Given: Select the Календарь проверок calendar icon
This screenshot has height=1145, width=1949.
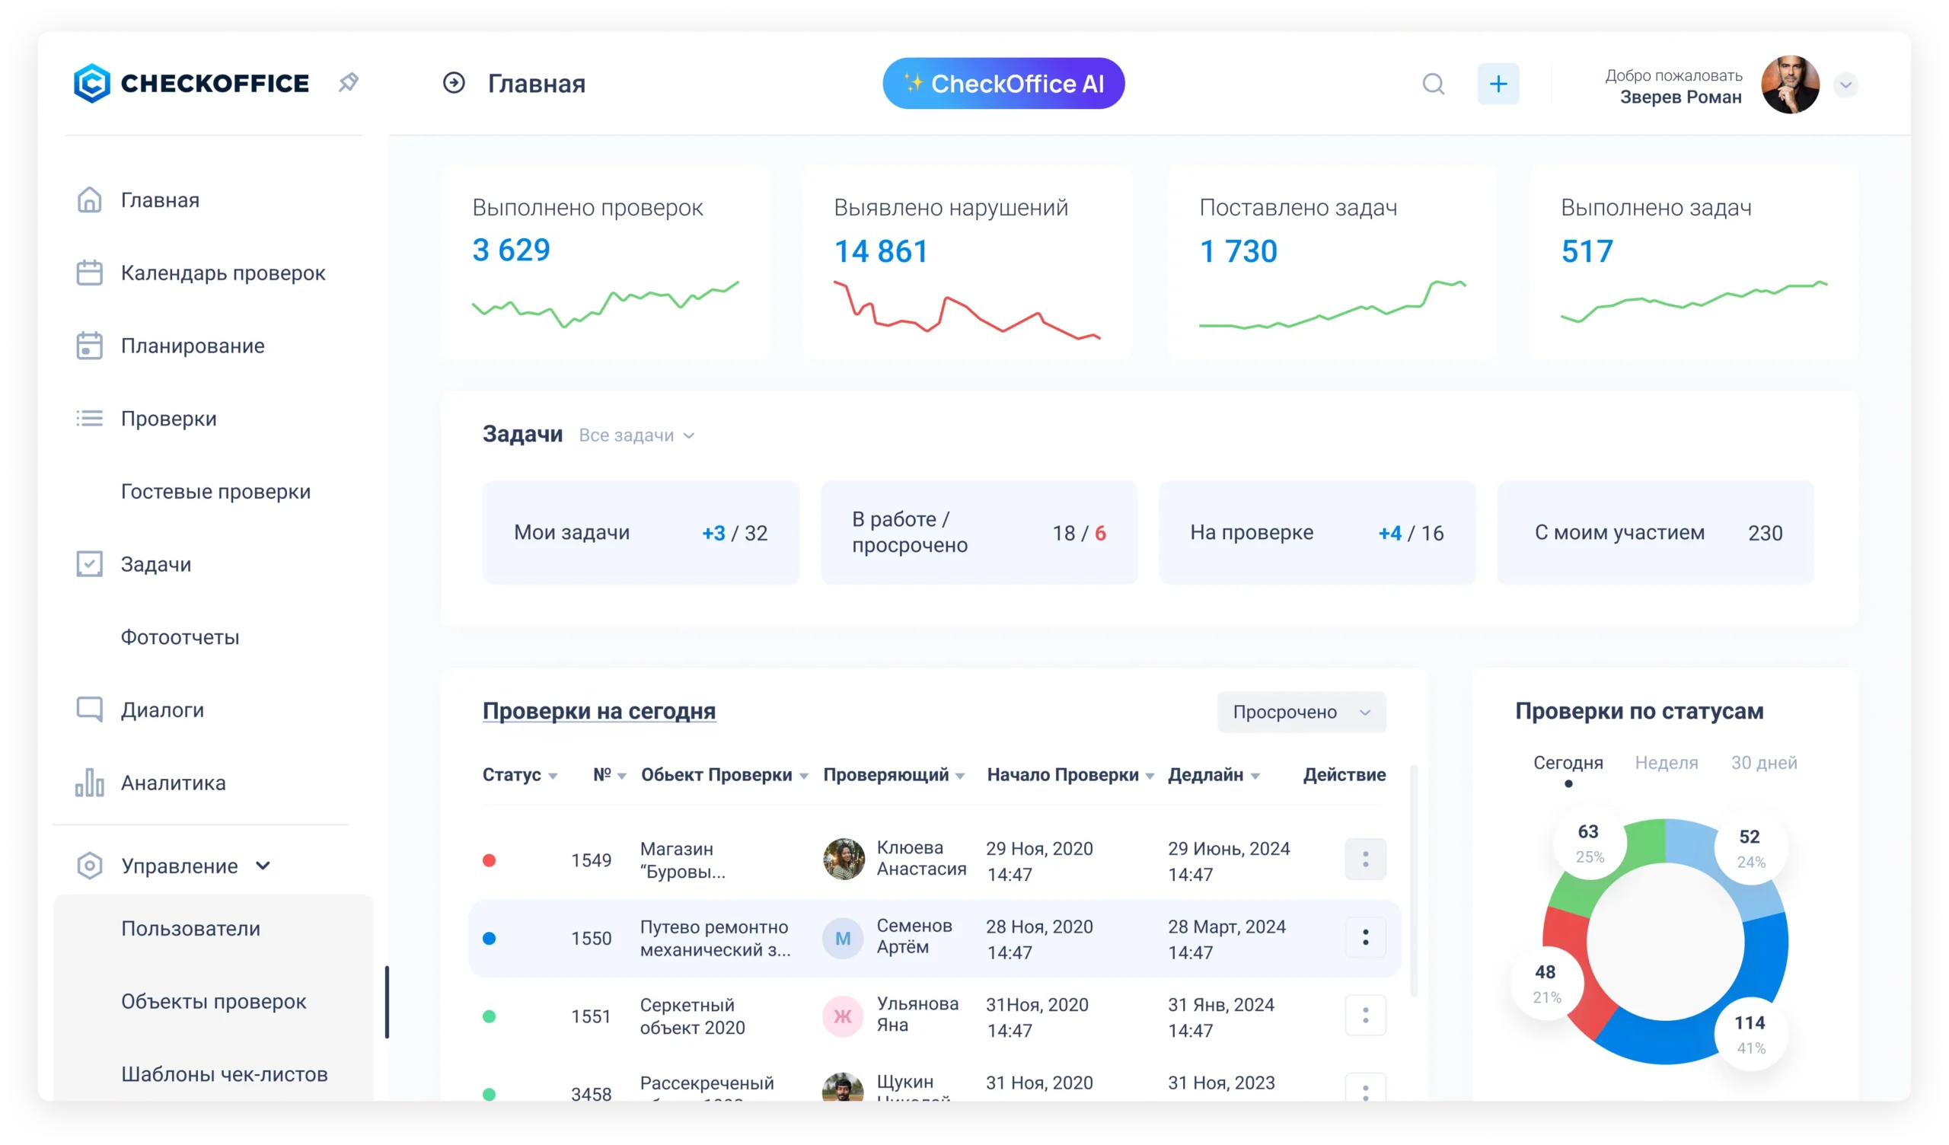Looking at the screenshot, I should pos(90,273).
